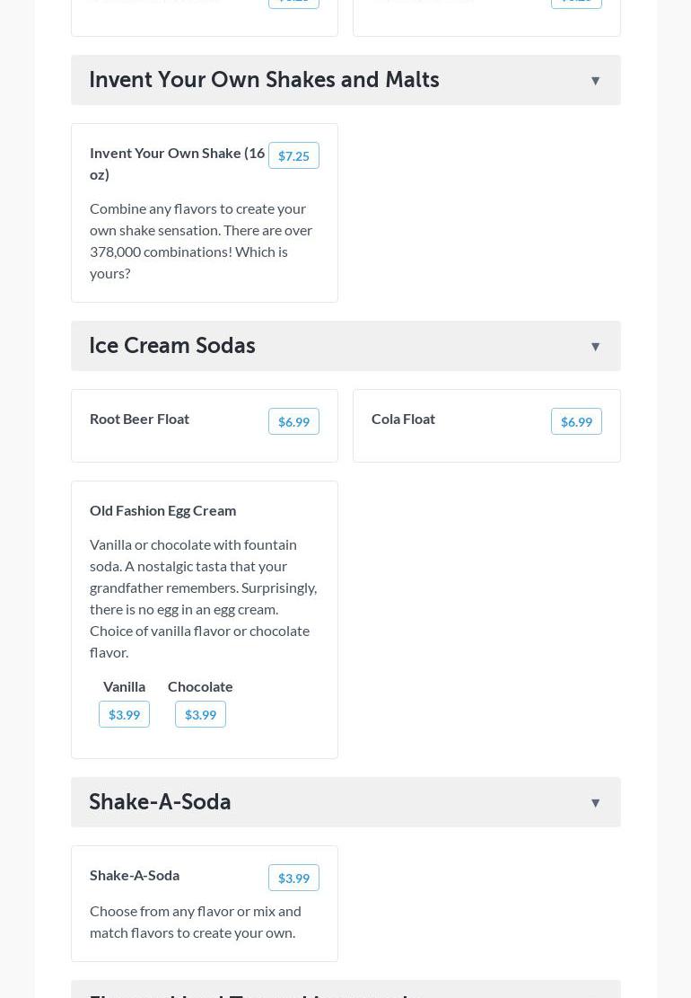Image resolution: width=691 pixels, height=998 pixels.
Task: Select the Ice Cream Sodas heading text
Action: (x=172, y=346)
